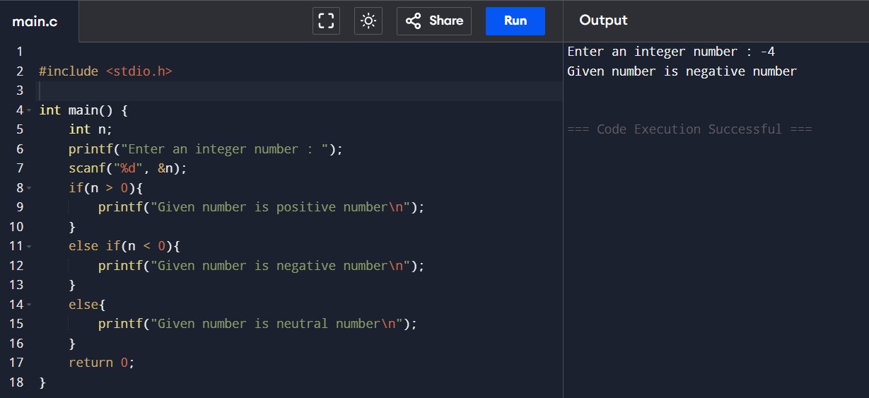Click the return 0 statement

[x=101, y=363]
